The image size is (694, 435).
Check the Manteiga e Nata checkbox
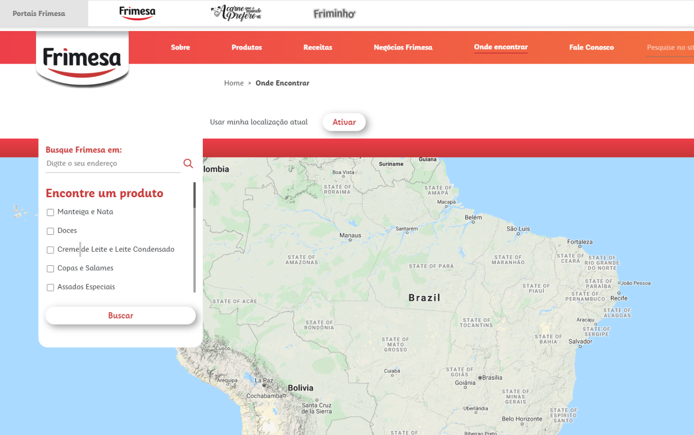(x=51, y=212)
